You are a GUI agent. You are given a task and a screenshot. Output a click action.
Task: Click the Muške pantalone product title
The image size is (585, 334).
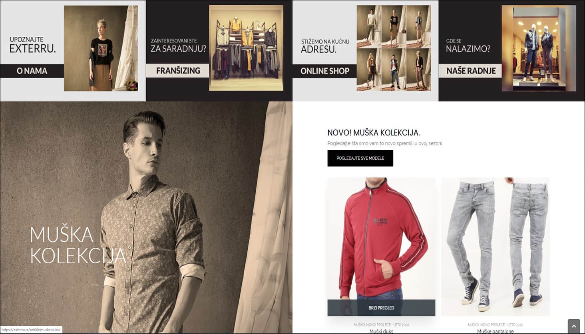click(495, 331)
